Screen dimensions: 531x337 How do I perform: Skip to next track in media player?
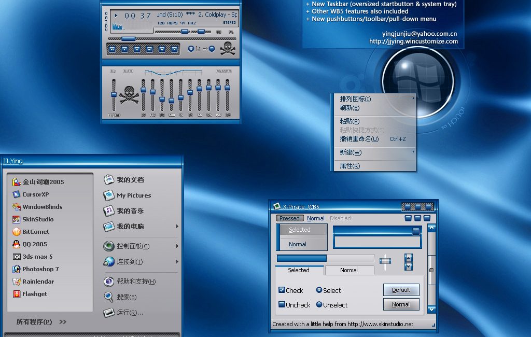point(162,49)
